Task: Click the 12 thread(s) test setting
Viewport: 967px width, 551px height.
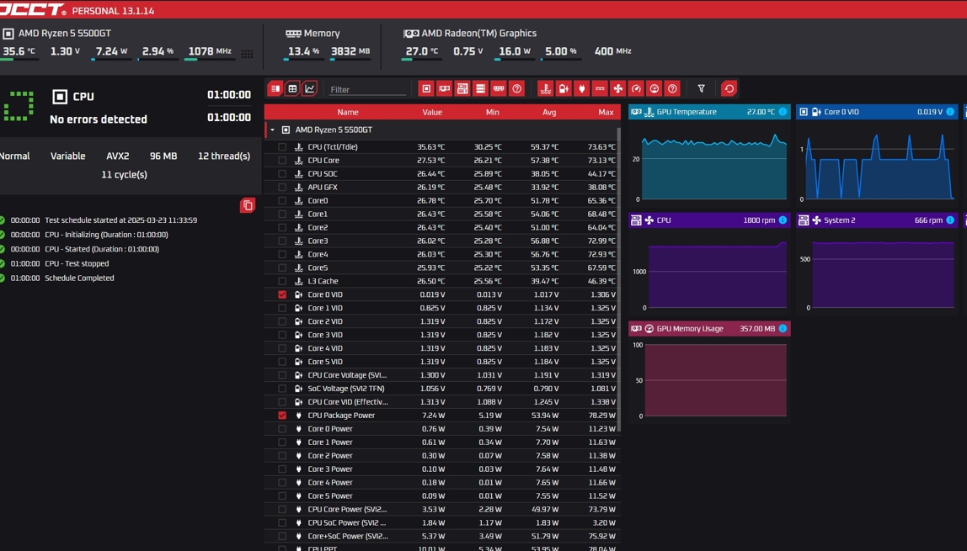Action: [224, 156]
